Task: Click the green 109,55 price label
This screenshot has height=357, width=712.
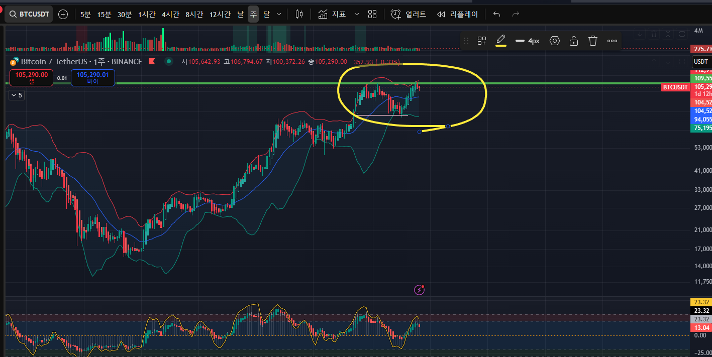Action: [702, 78]
